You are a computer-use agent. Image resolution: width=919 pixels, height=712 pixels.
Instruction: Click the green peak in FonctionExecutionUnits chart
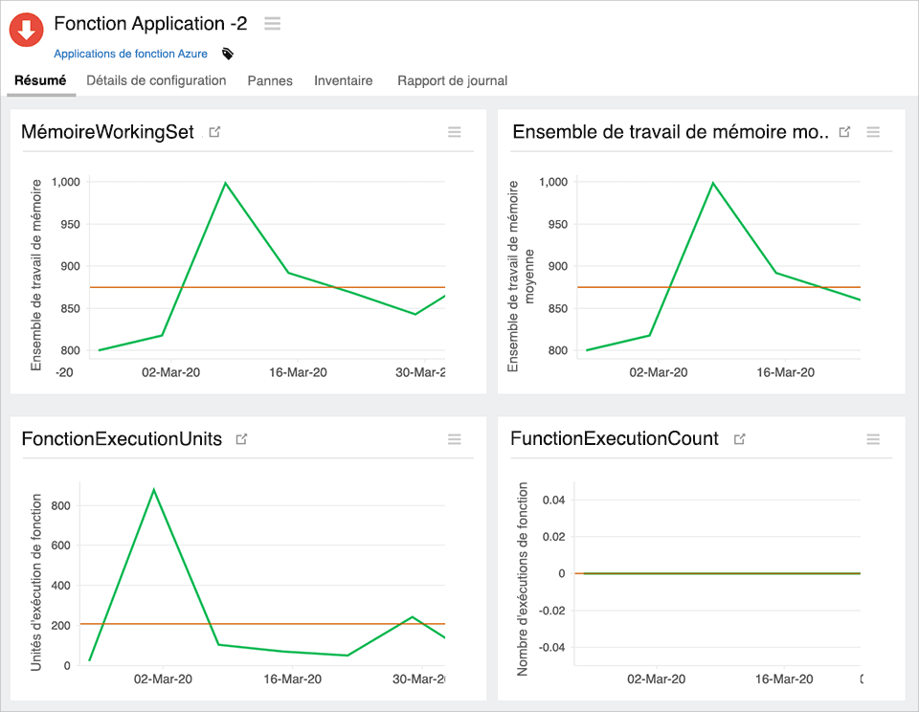pos(153,489)
